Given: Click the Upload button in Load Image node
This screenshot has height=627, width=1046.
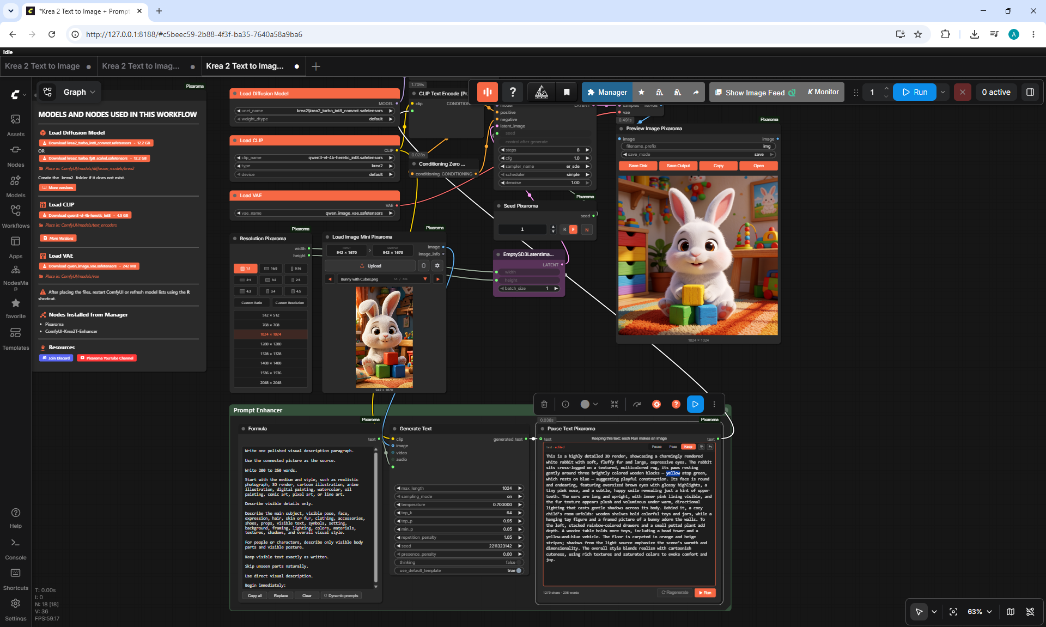Looking at the screenshot, I should click(x=370, y=266).
